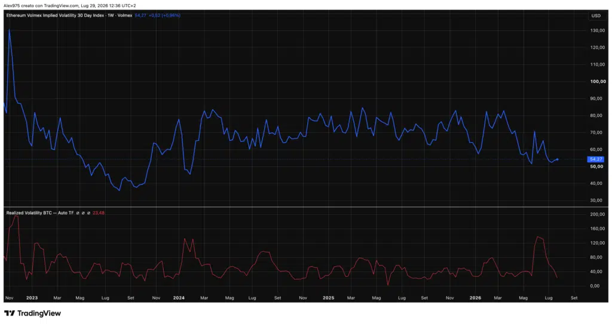Select the Ethereum Volmex Implied Volatility legend title
Image resolution: width=612 pixels, height=324 pixels.
click(x=69, y=16)
